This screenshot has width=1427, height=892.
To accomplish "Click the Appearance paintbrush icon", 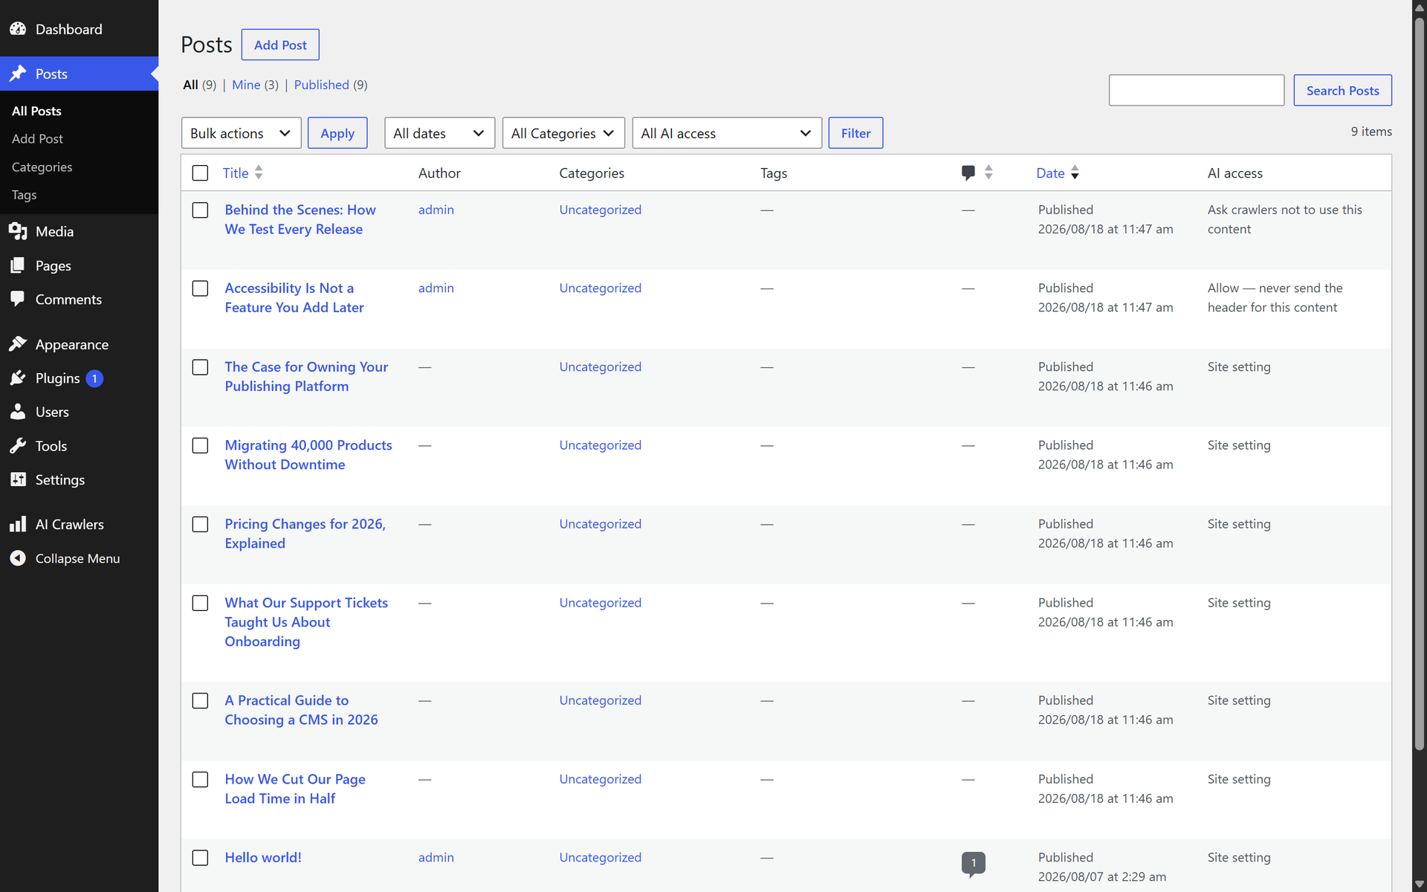I will tap(18, 344).
